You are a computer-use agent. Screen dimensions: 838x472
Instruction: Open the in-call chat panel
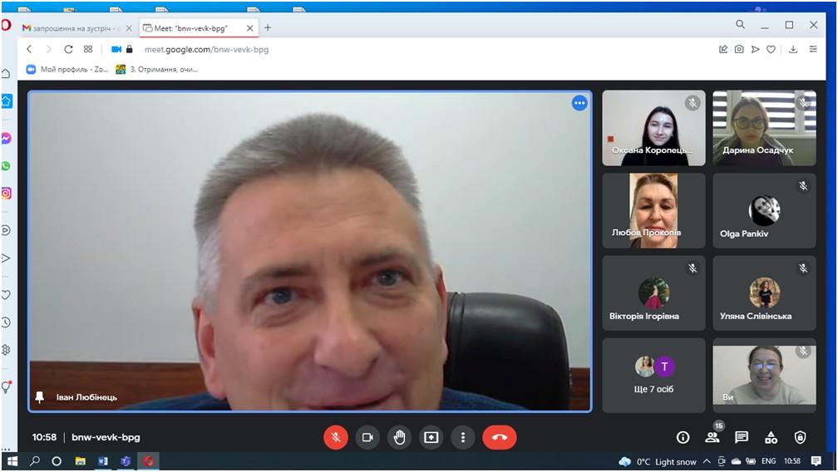(x=742, y=437)
